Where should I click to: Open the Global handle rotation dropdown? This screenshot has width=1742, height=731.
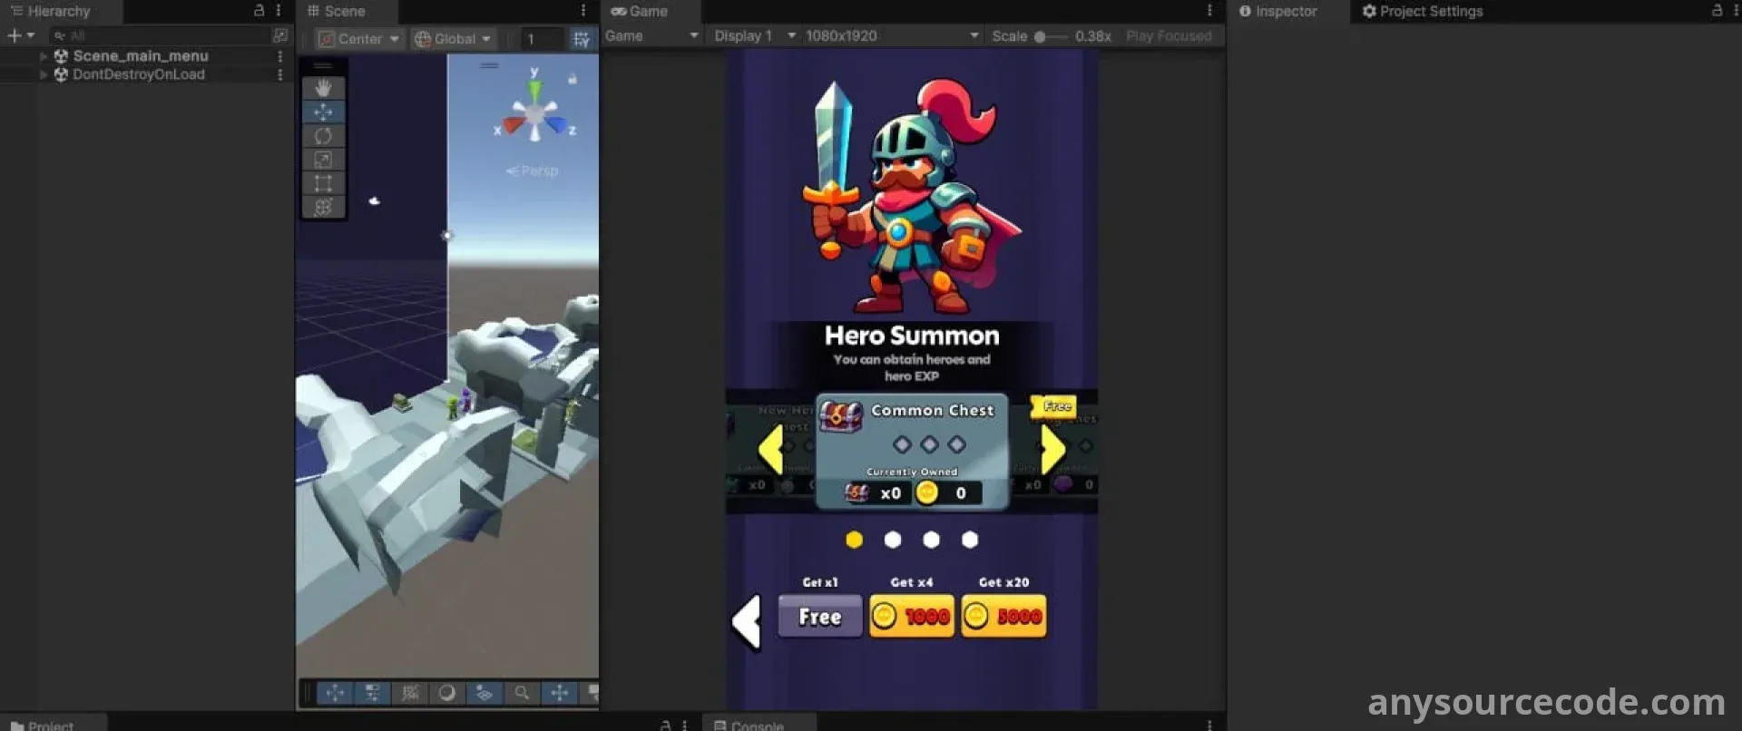click(453, 39)
